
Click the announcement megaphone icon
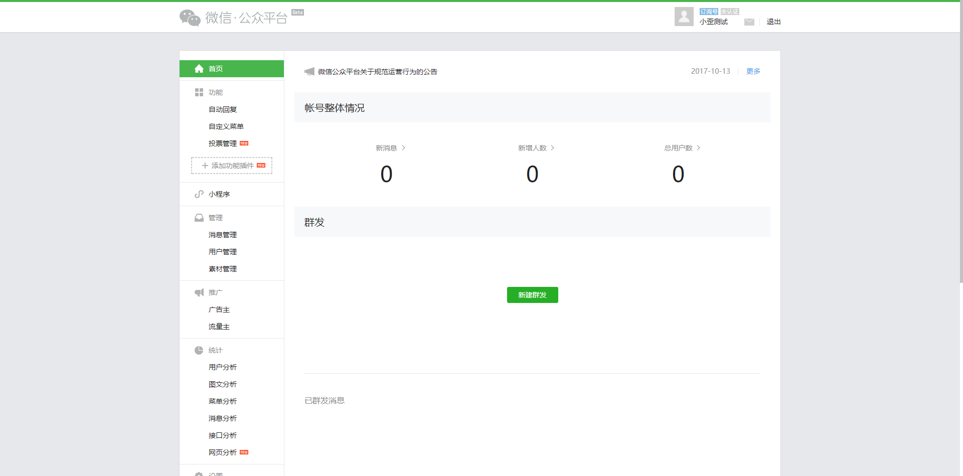coord(309,72)
